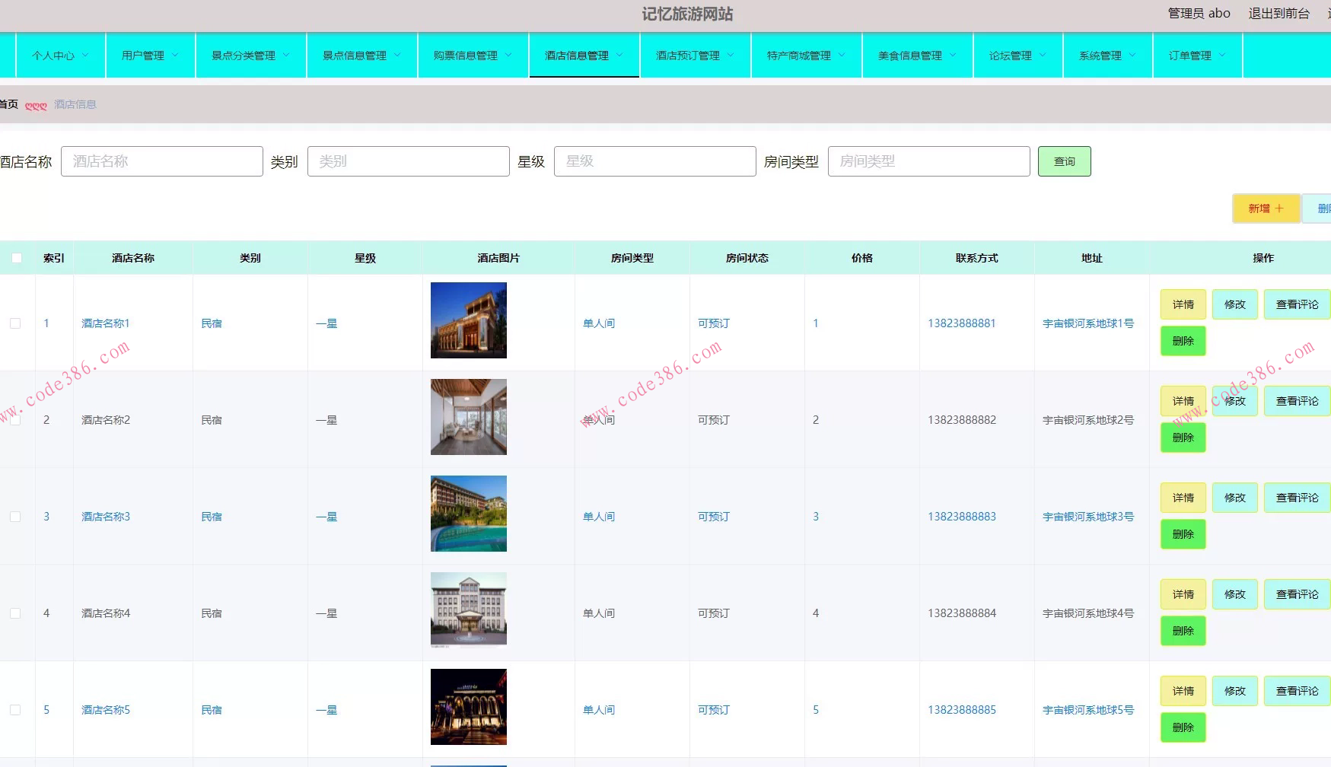Toggle the select-all header checkbox
1331x767 pixels.
coord(17,258)
